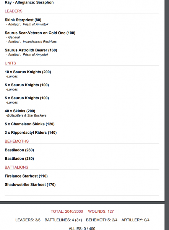Click the BATTALIONS section heading
Viewport: 169px width, 230px height.
point(16,167)
